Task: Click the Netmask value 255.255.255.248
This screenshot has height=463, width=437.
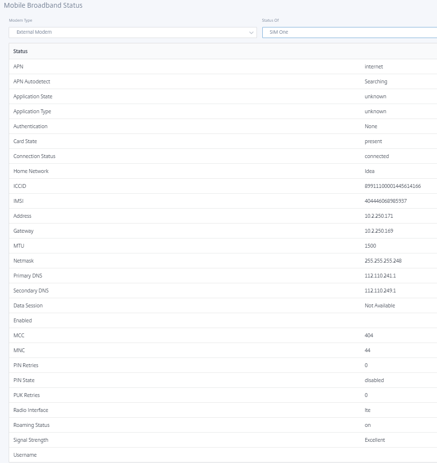Action: [383, 261]
